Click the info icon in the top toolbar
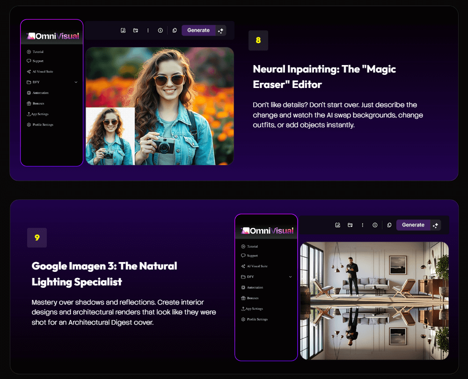The width and height of the screenshot is (468, 379). [x=160, y=30]
